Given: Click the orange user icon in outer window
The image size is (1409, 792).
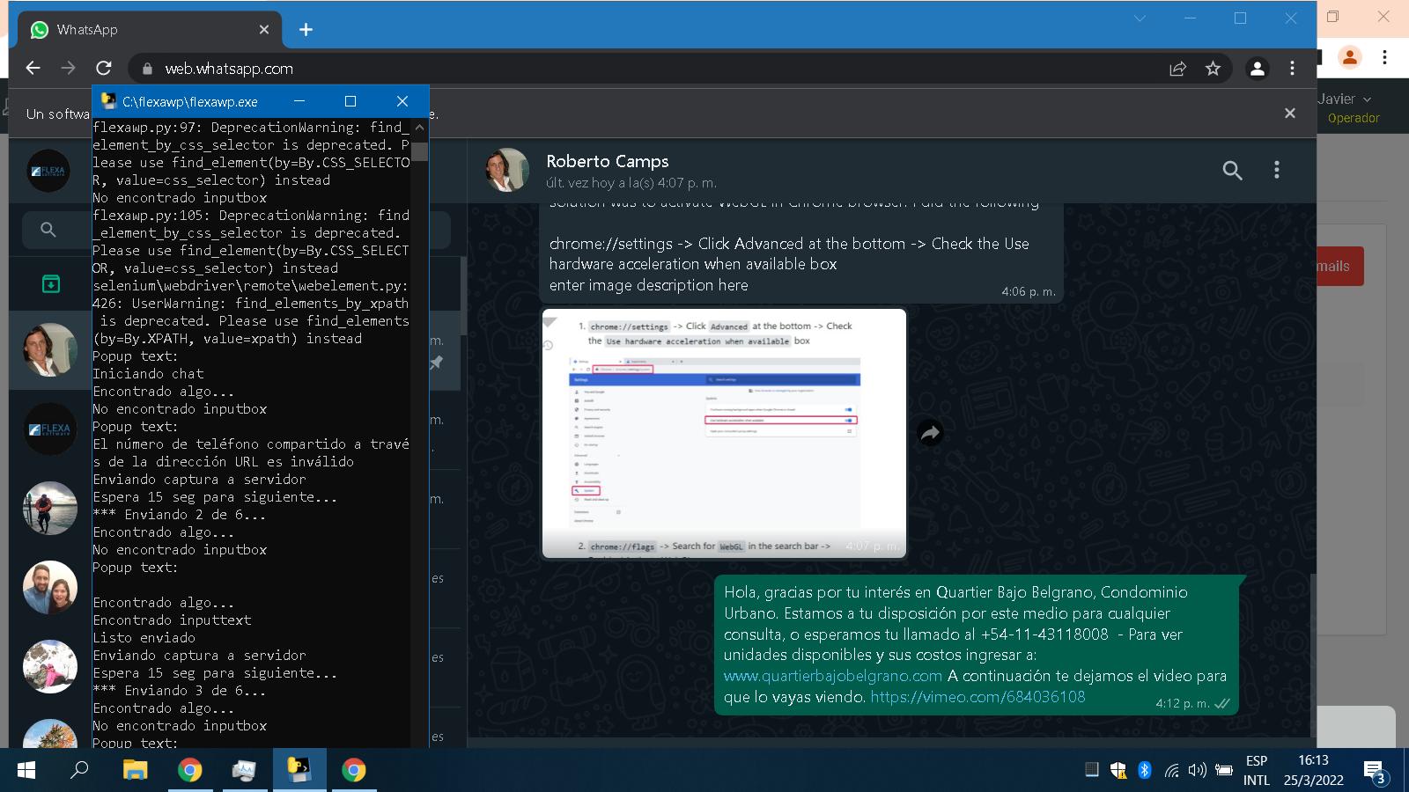Looking at the screenshot, I should tap(1349, 57).
